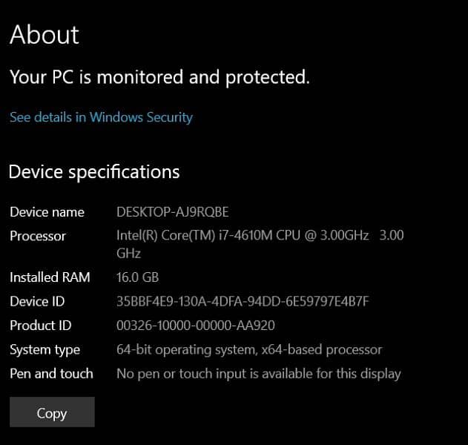
Task: Select the 64-bit operating system value text
Action: click(249, 349)
